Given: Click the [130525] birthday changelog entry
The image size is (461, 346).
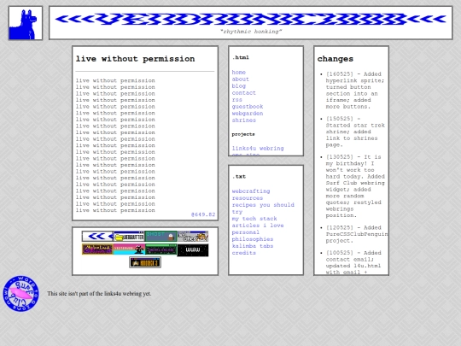Looking at the screenshot, I should click(x=355, y=186).
